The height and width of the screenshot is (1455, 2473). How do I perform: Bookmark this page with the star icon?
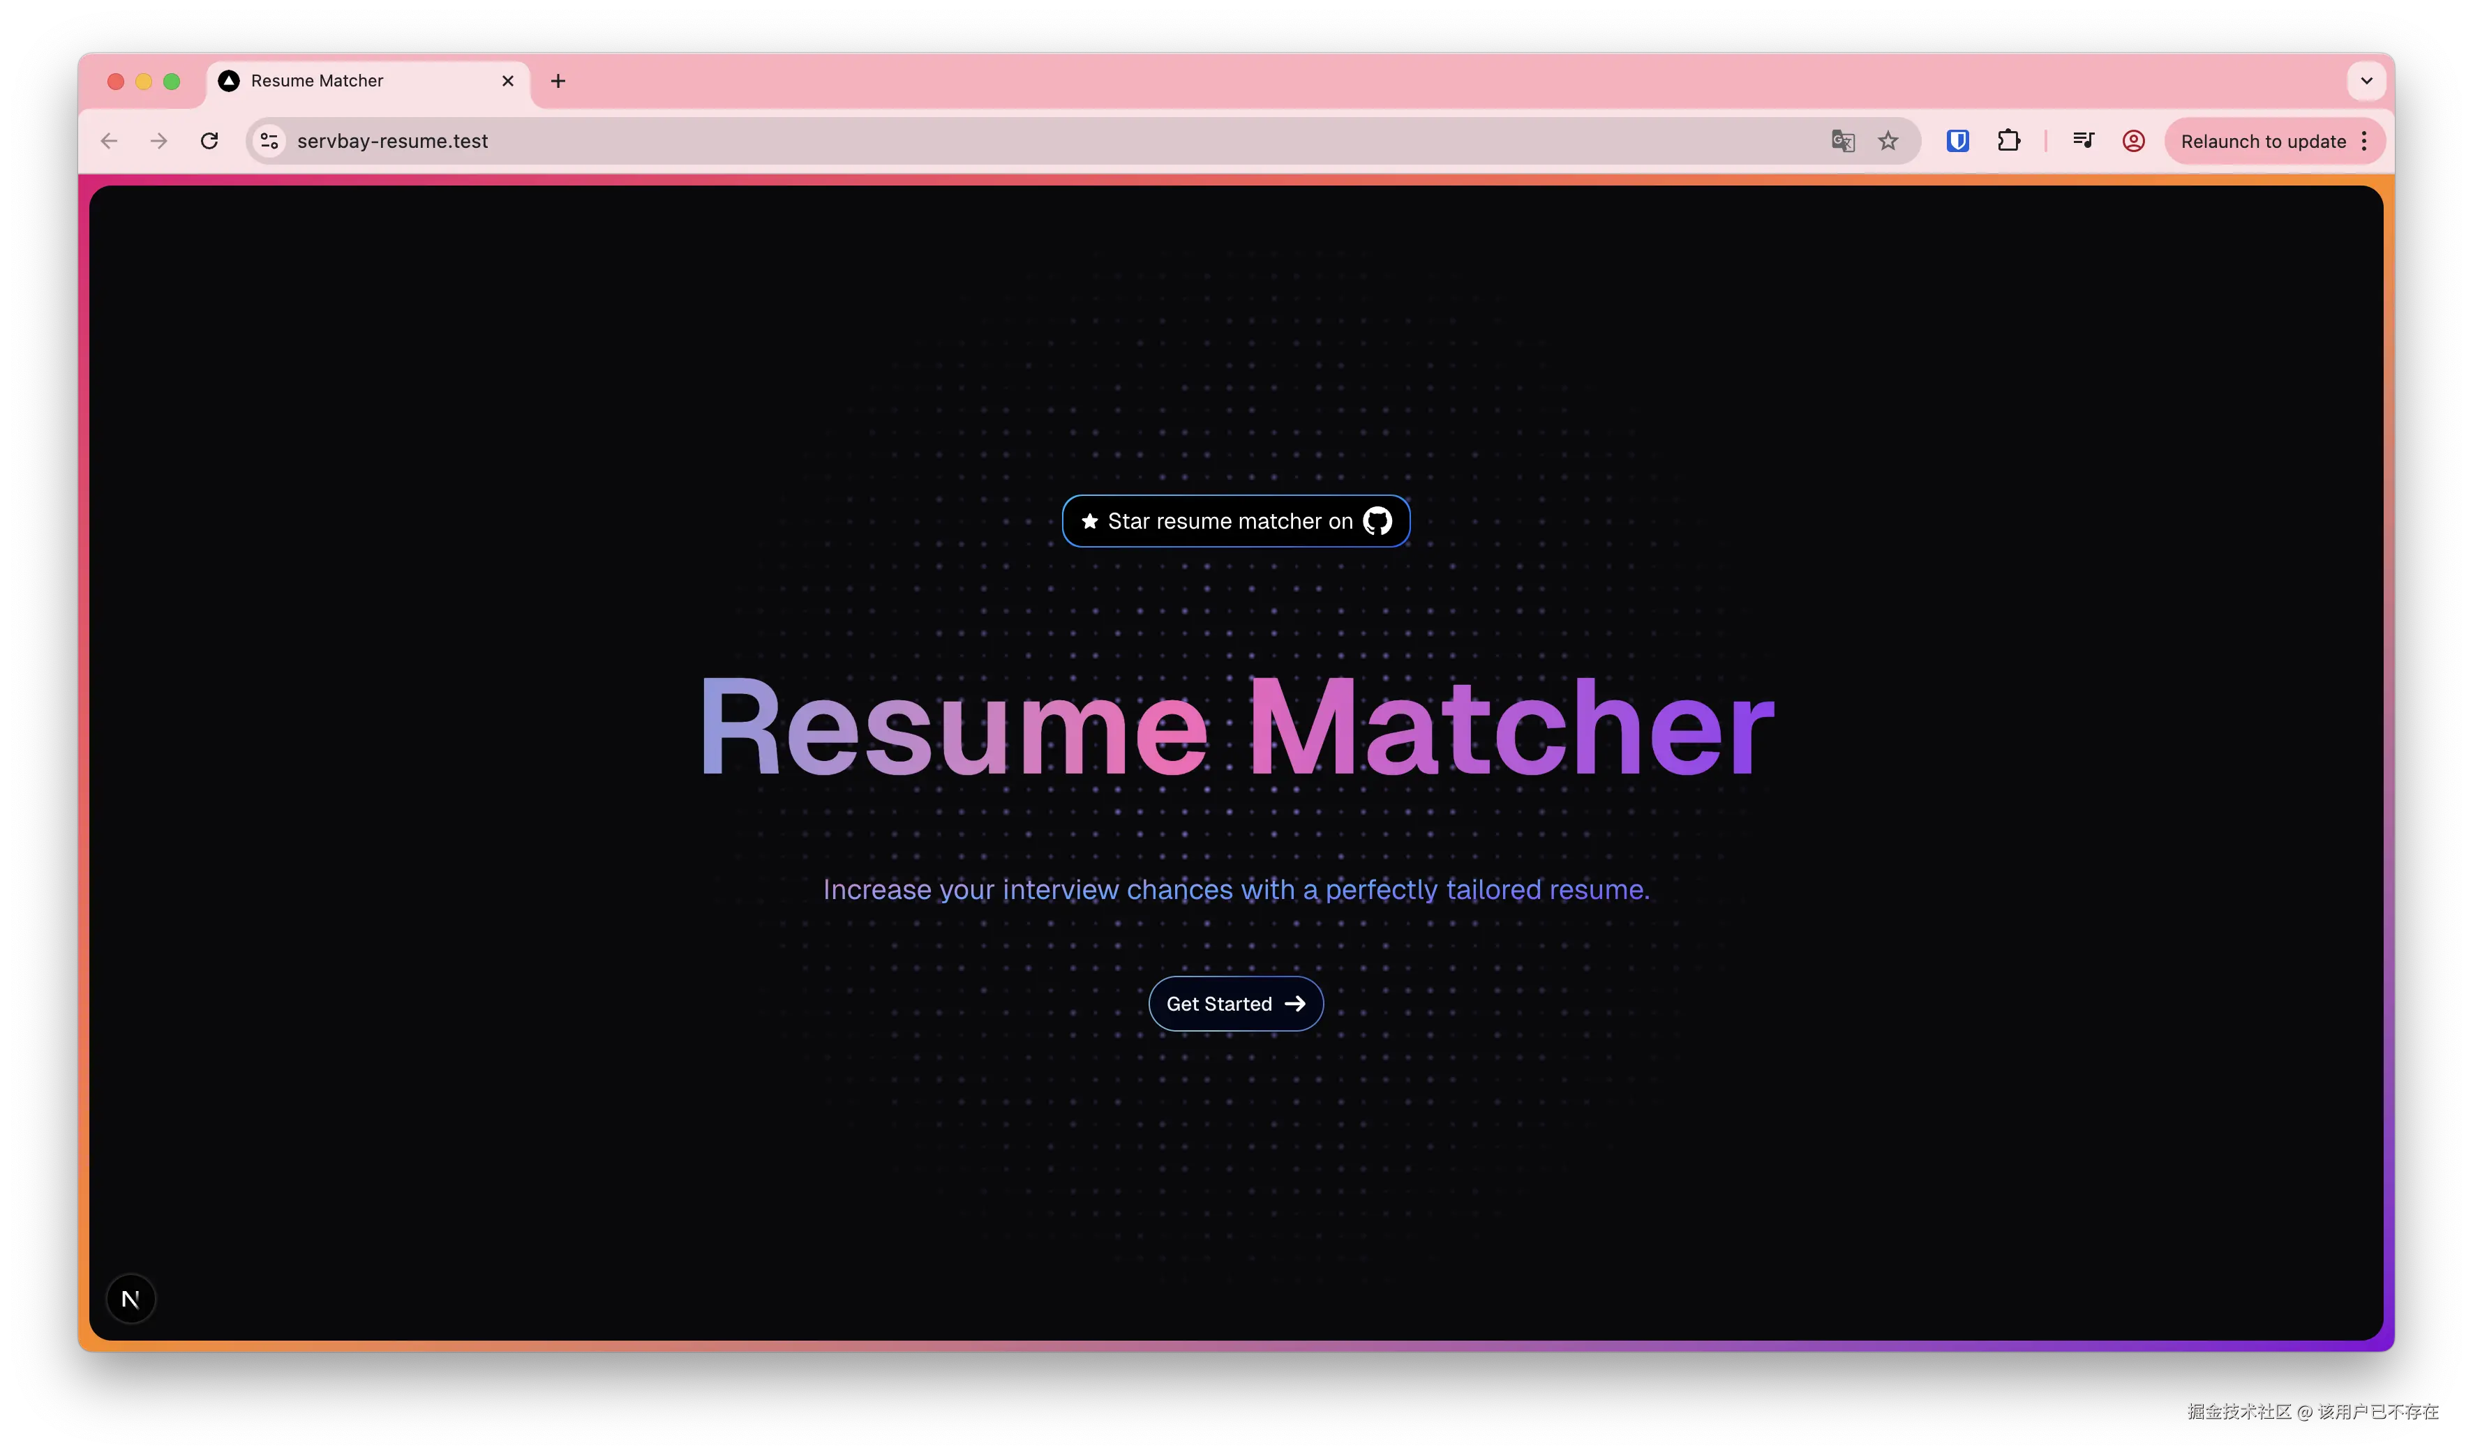tap(1888, 142)
